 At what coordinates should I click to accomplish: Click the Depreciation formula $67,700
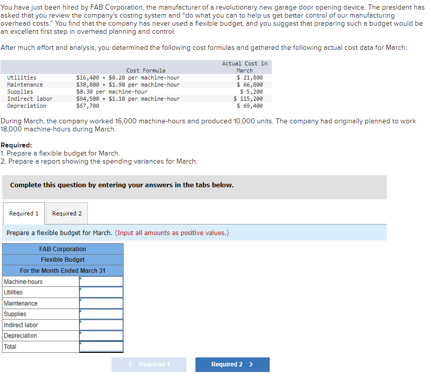point(88,106)
